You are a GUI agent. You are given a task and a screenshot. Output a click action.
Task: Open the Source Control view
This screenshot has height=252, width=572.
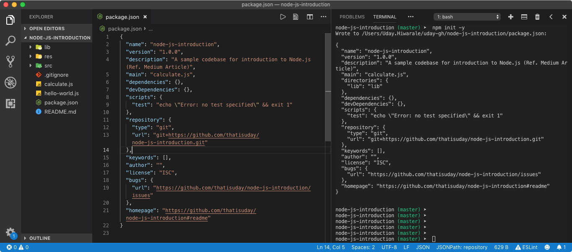point(10,62)
